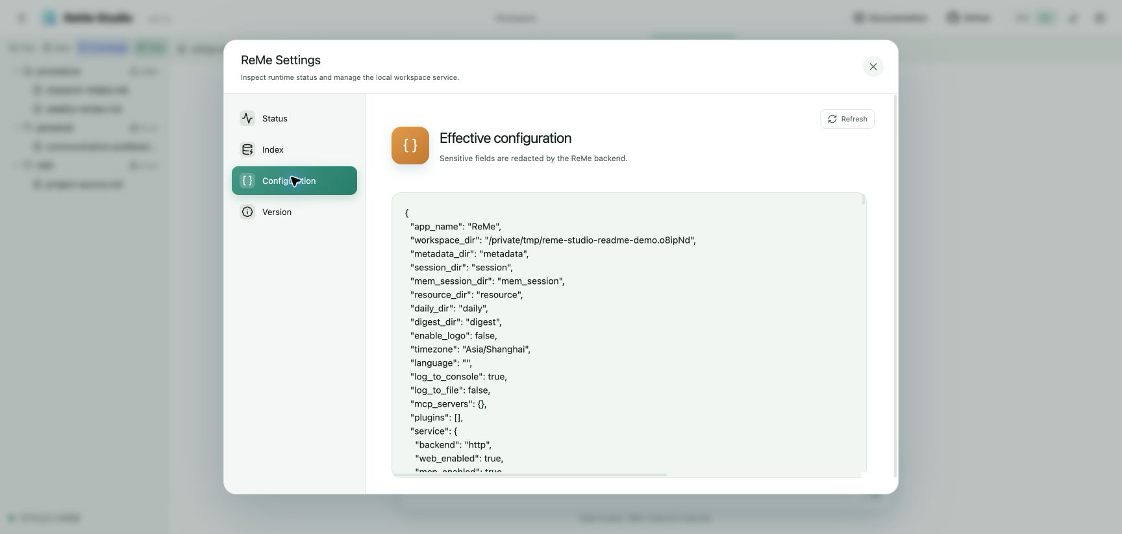This screenshot has width=1122, height=534.
Task: Click the "digest_dir": "digest" line
Action: [x=455, y=322]
